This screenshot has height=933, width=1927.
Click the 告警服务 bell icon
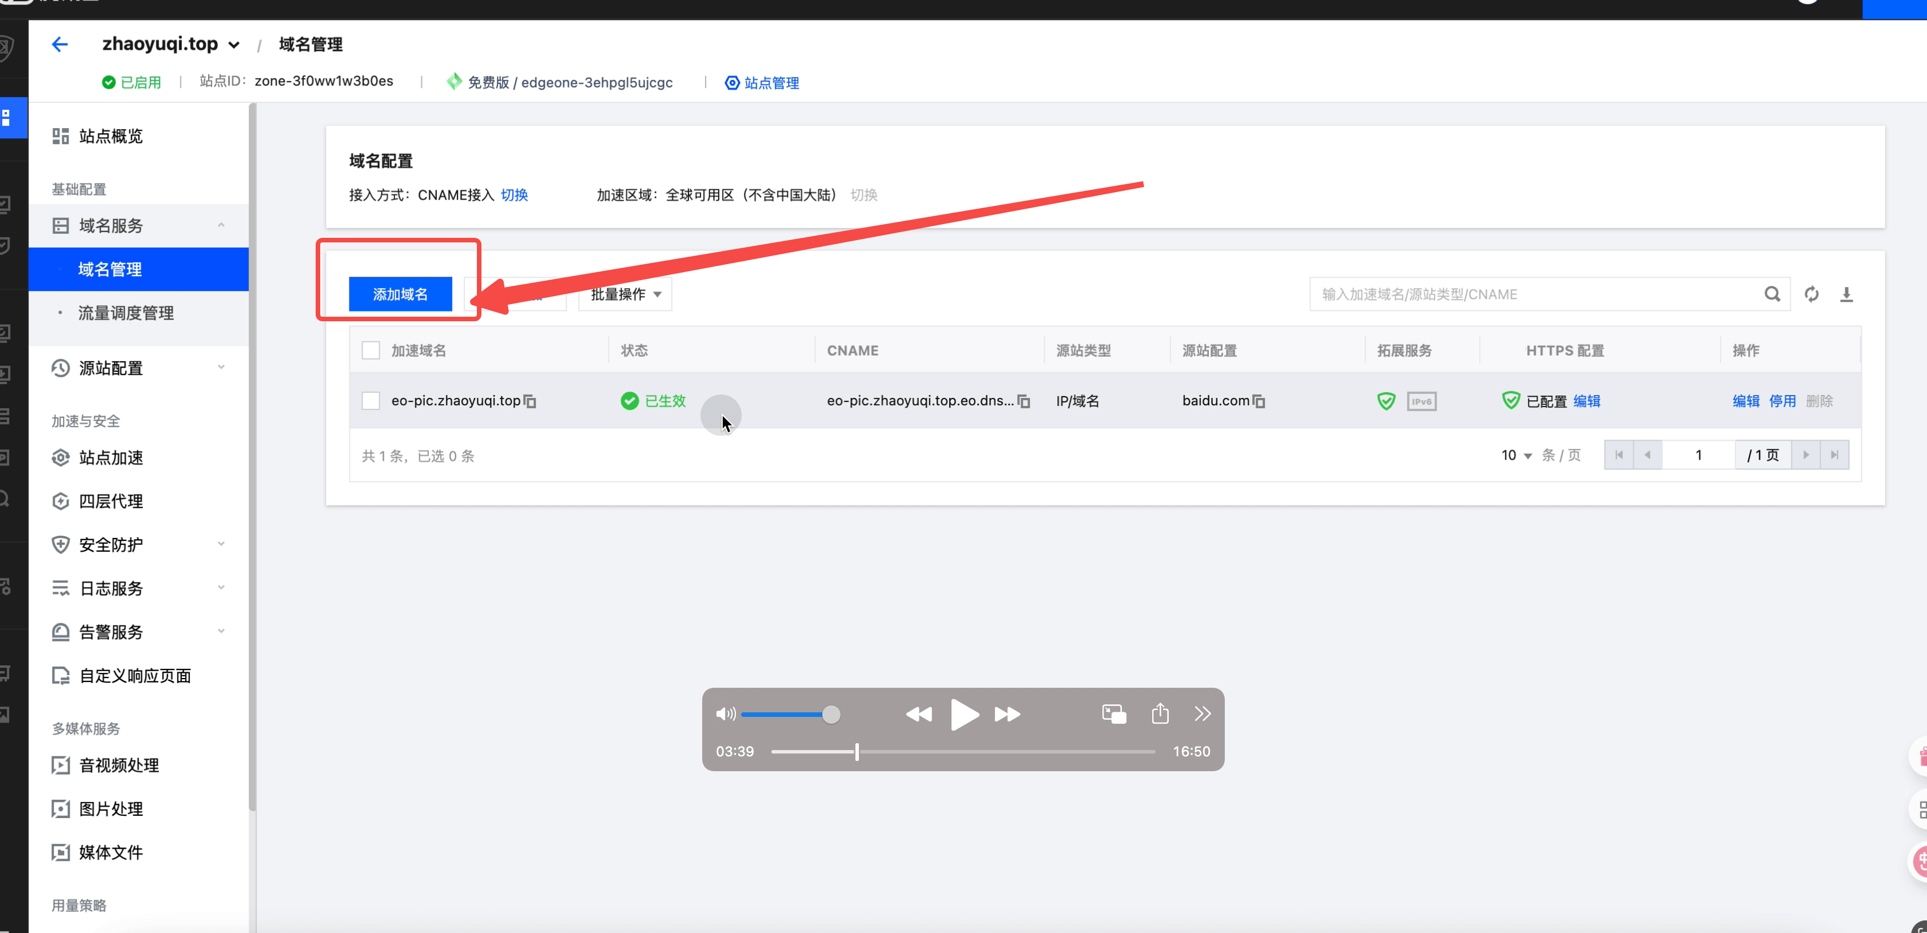click(61, 632)
